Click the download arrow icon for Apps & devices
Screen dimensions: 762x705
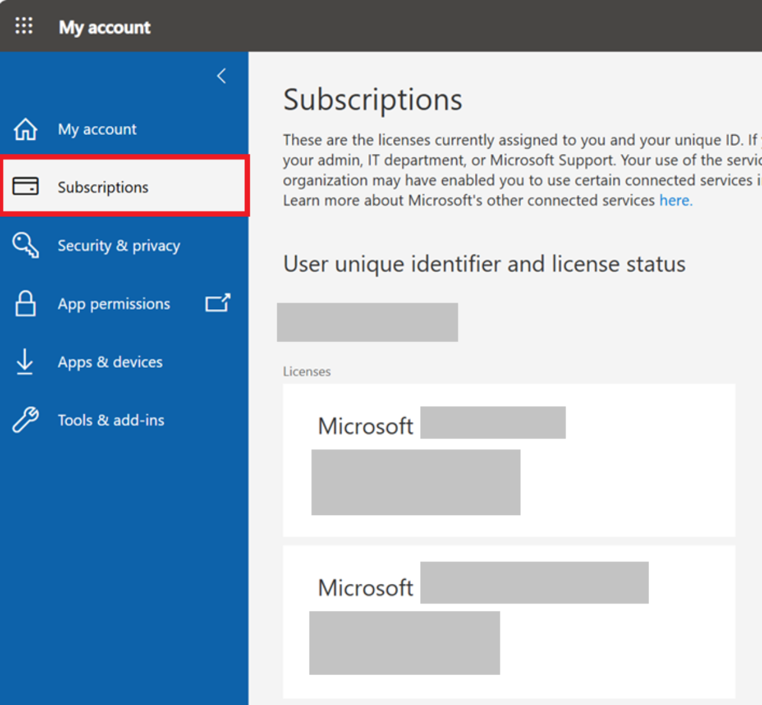25,361
